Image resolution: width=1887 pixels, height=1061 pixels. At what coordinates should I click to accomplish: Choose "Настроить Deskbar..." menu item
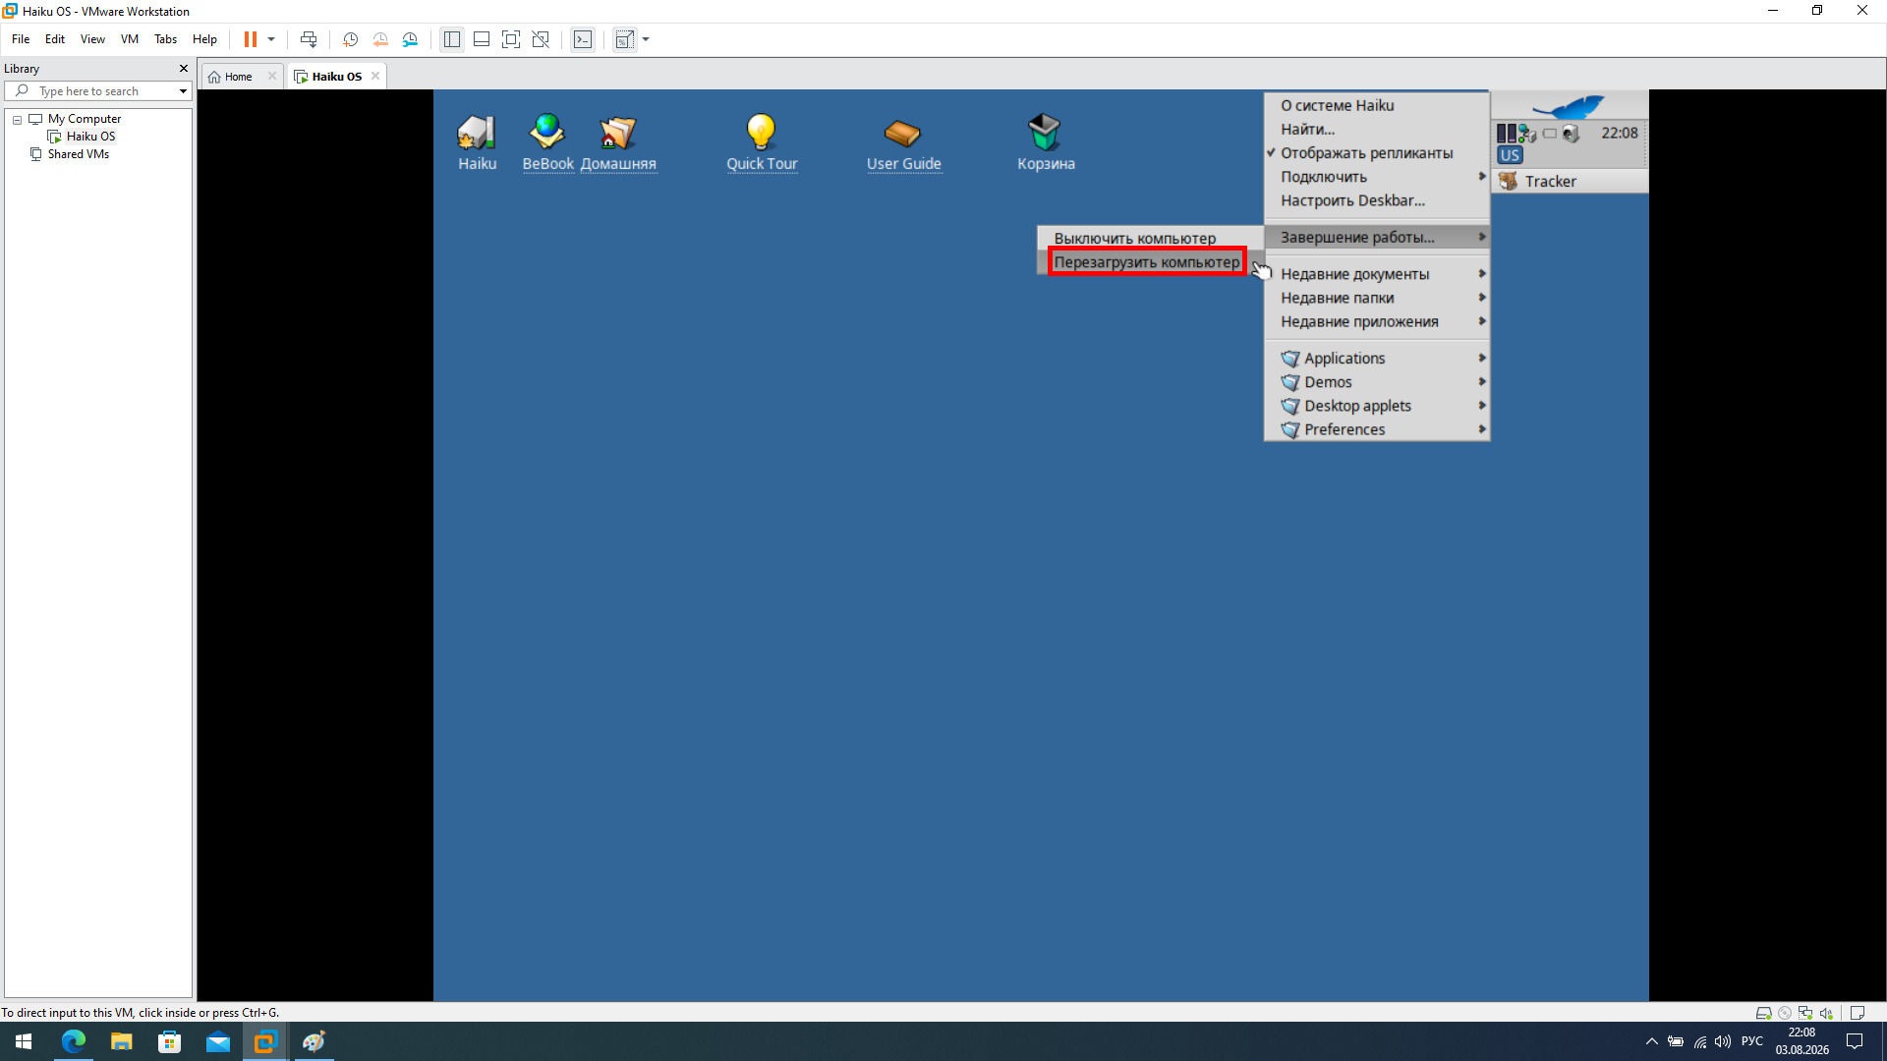1377,200
